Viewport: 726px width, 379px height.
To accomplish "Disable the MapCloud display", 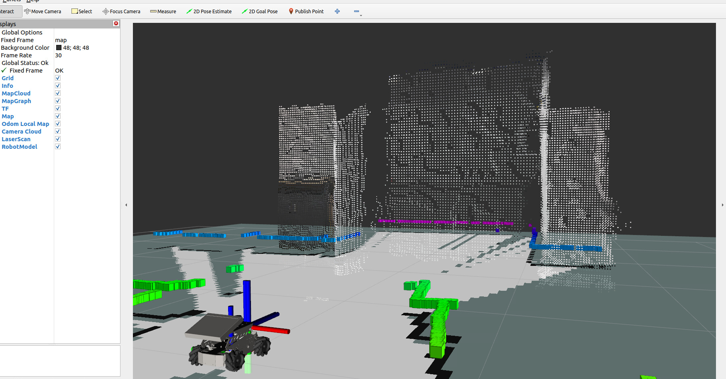I will pyautogui.click(x=58, y=93).
